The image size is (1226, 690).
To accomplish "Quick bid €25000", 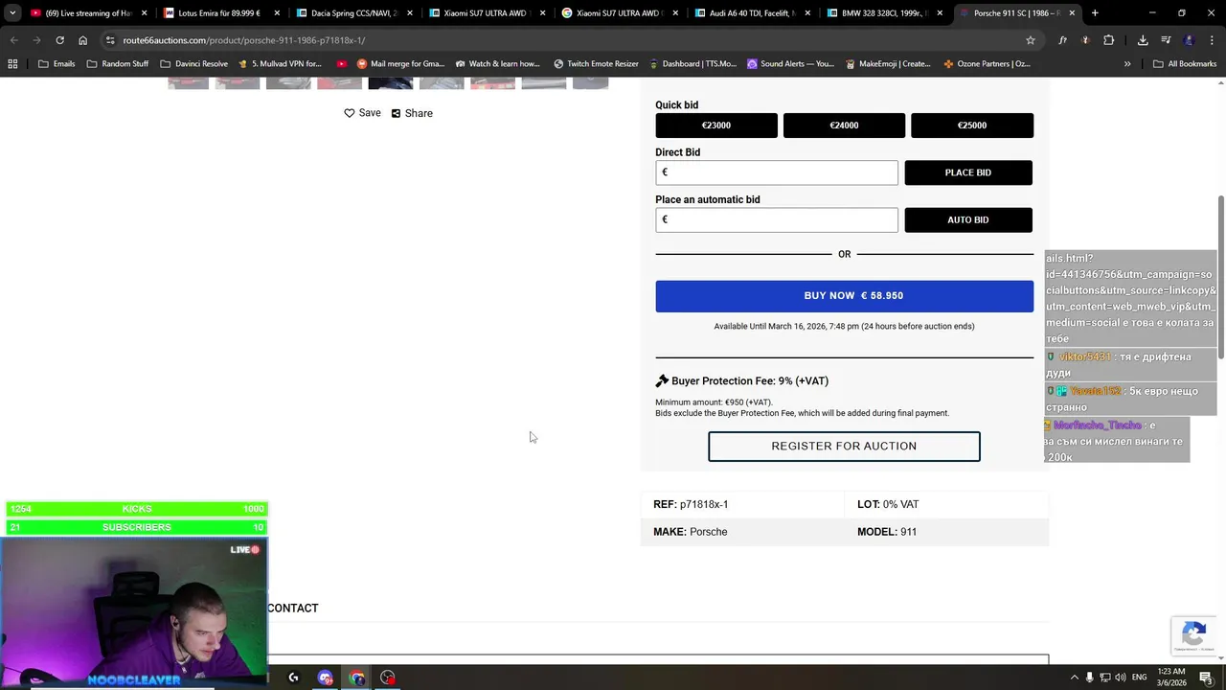I will click(x=972, y=126).
